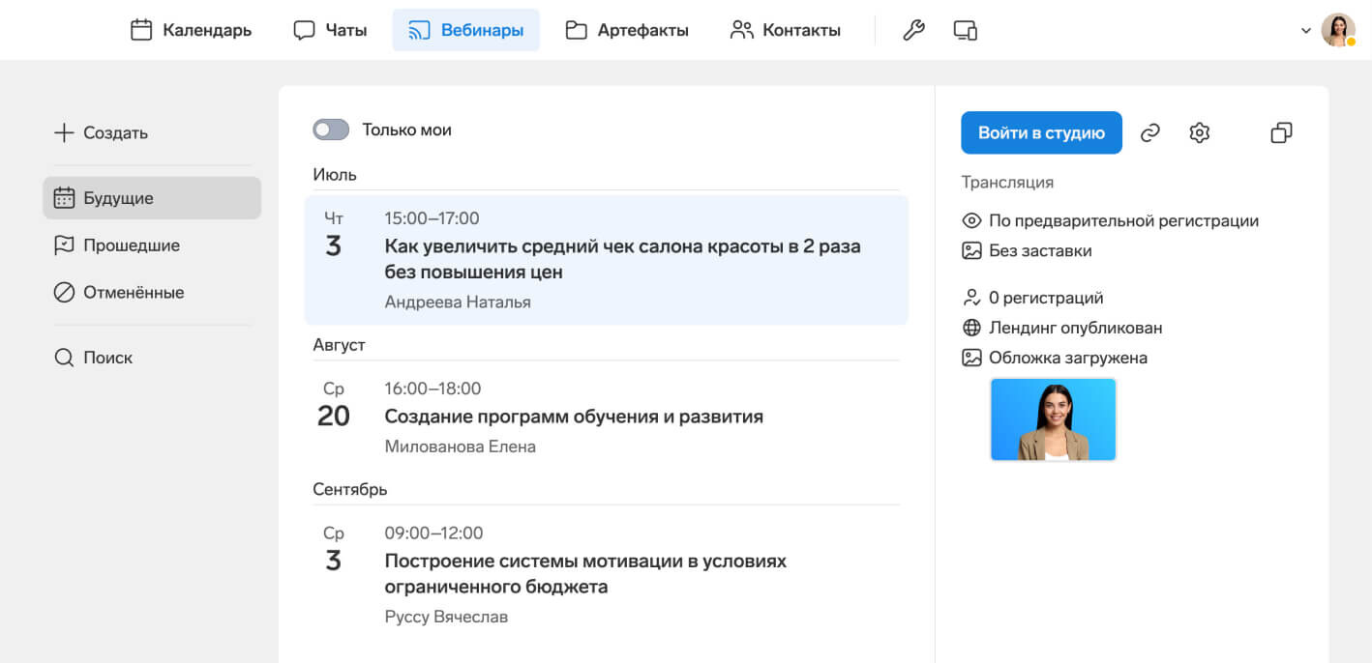
Task: Click the image icon next to Без заставки
Action: click(x=971, y=251)
